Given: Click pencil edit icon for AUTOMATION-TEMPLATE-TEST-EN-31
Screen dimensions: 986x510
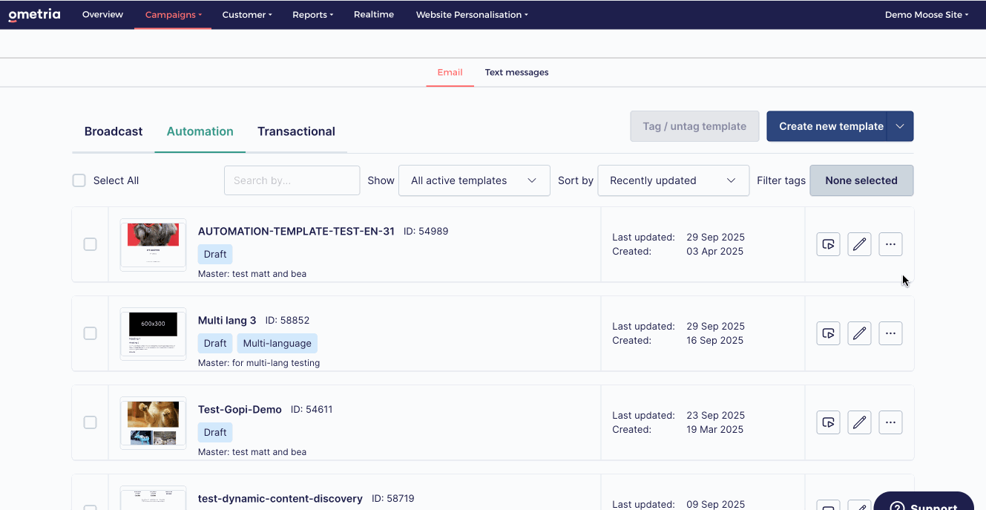Looking at the screenshot, I should [859, 244].
